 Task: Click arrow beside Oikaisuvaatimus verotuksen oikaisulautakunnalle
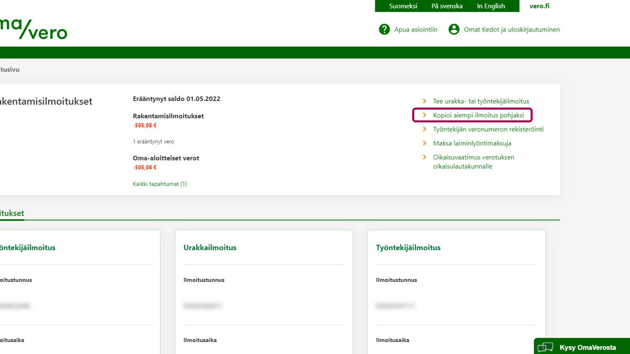(425, 157)
